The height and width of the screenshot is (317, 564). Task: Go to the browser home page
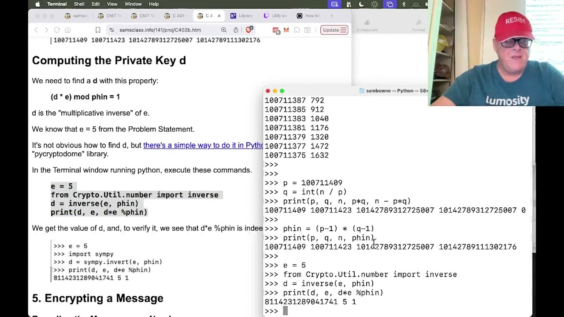pos(67,30)
